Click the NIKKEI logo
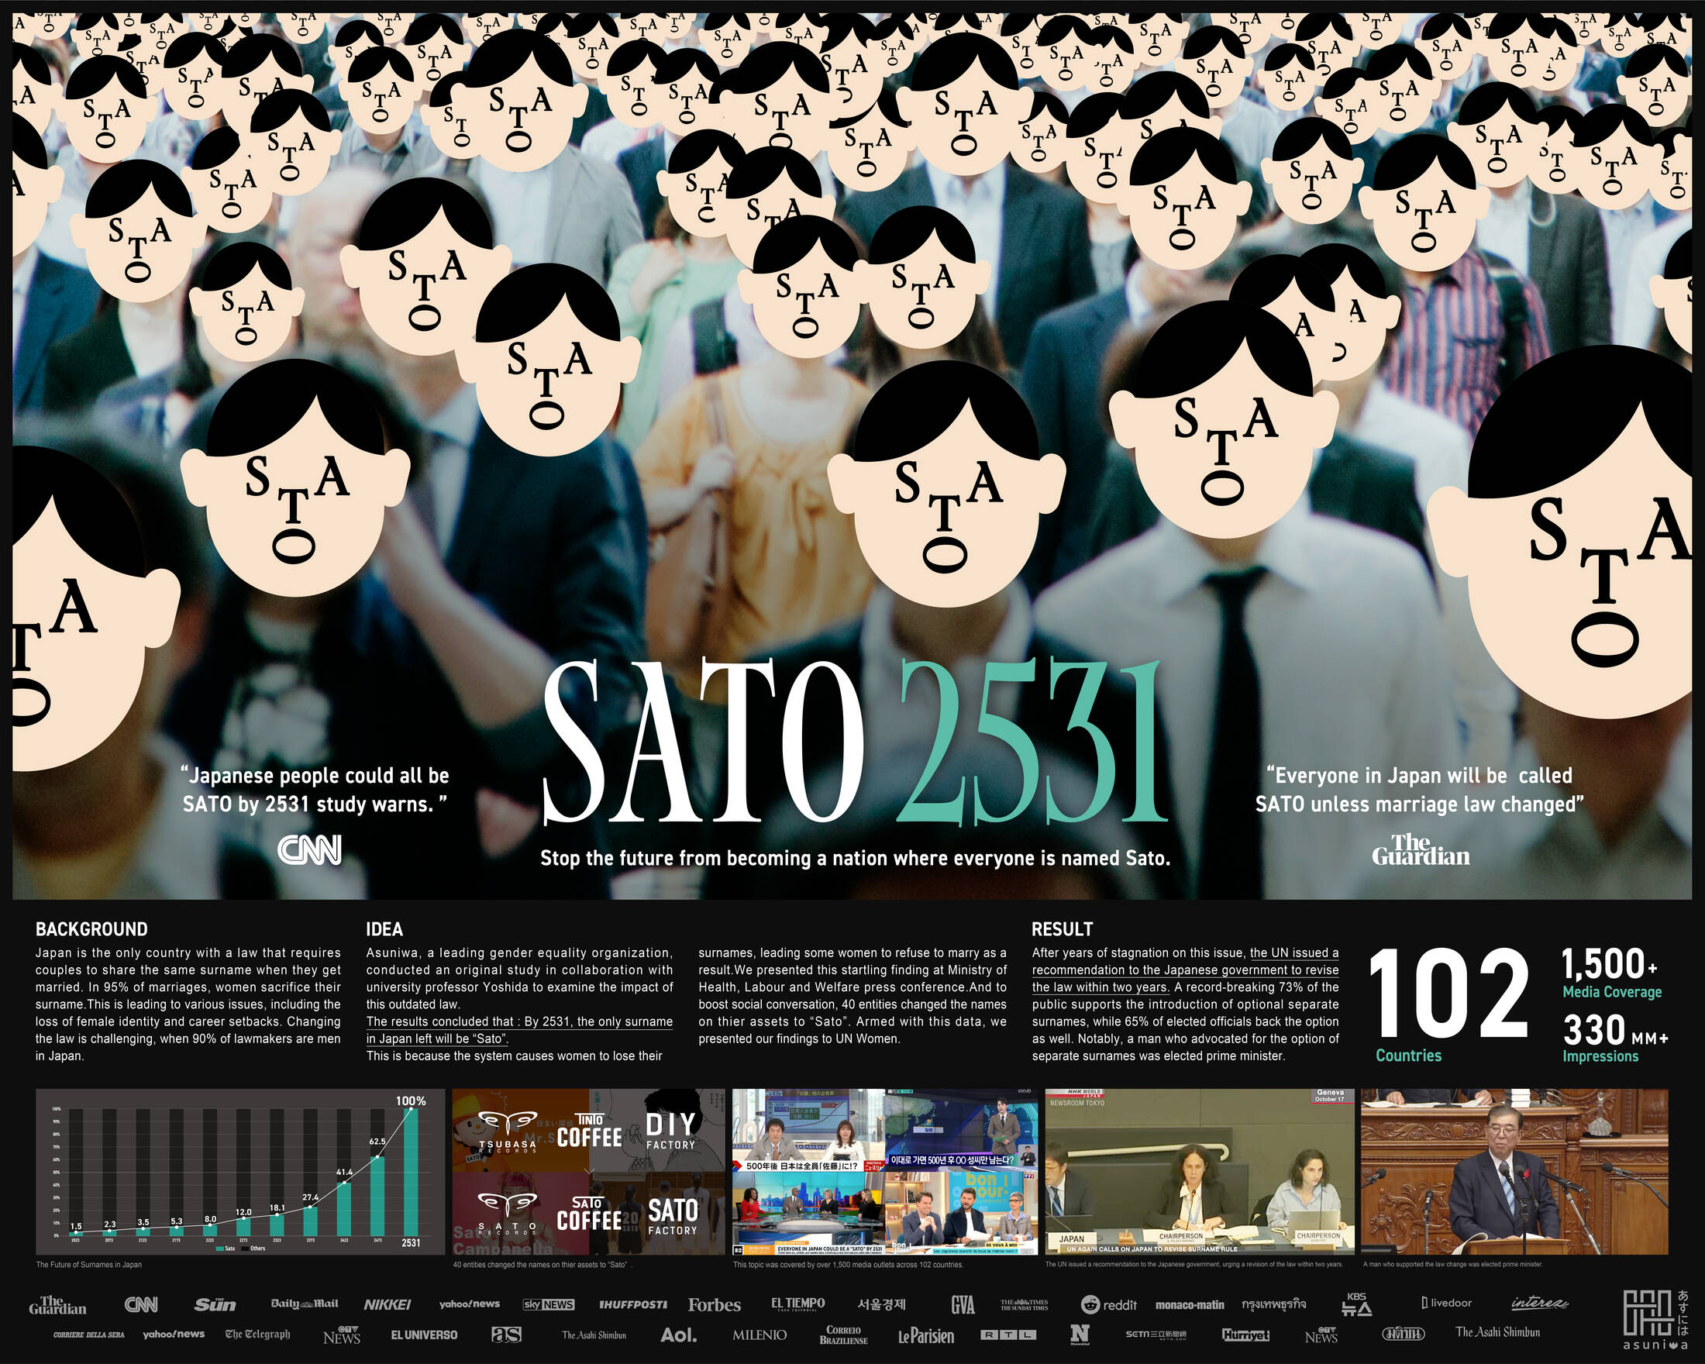Image resolution: width=1705 pixels, height=1364 pixels. click(387, 1304)
